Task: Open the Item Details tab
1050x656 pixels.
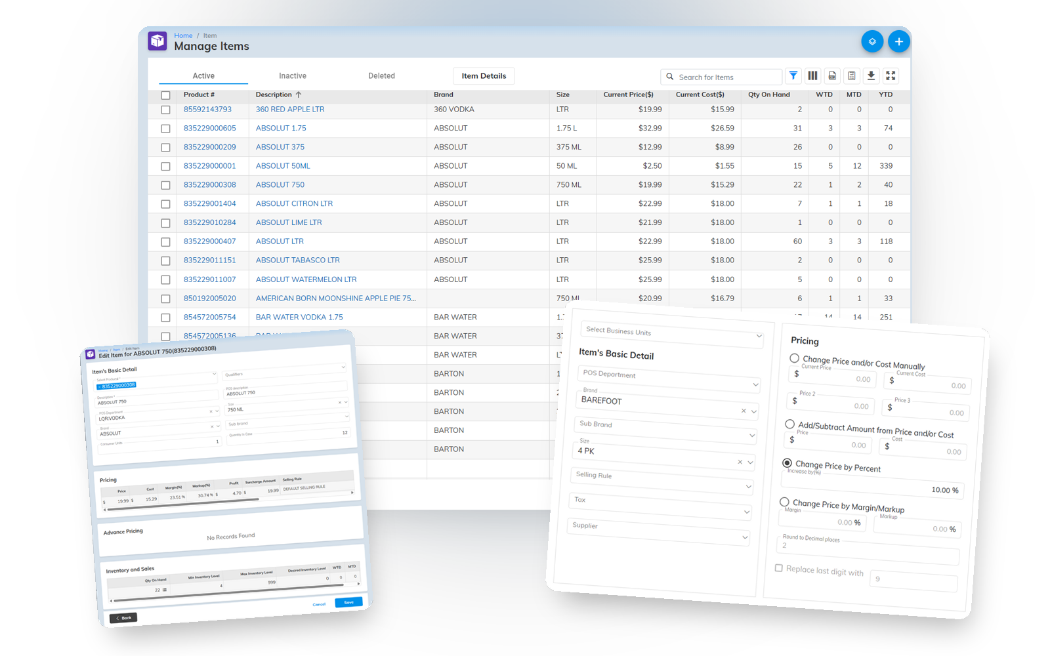Action: [484, 76]
